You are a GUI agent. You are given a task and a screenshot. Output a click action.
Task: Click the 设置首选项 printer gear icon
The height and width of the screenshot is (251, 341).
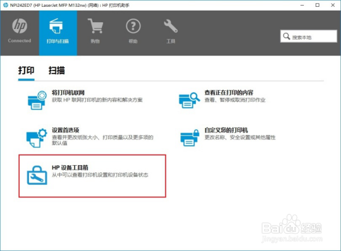[36, 138]
